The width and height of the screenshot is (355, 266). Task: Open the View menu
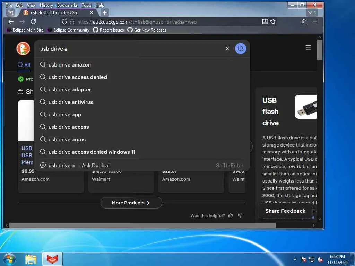(31, 5)
